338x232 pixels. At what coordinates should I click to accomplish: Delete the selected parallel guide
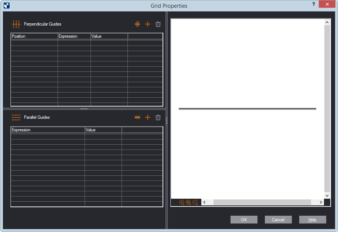coord(158,117)
